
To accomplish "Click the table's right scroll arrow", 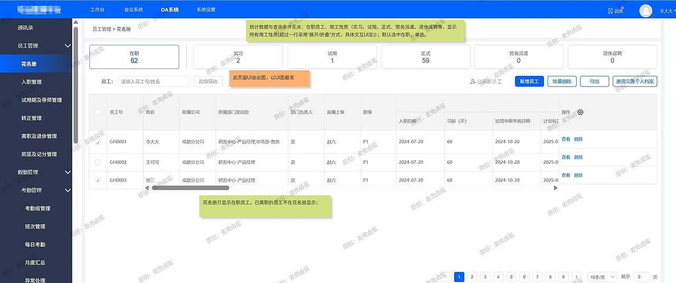I will (x=556, y=188).
